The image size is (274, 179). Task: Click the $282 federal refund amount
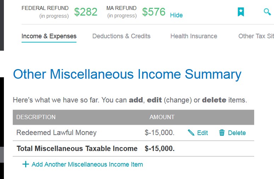pos(86,12)
